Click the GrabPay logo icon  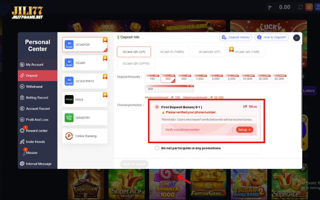click(69, 118)
